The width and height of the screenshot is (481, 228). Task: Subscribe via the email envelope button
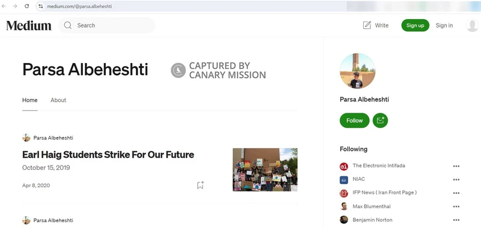(381, 120)
